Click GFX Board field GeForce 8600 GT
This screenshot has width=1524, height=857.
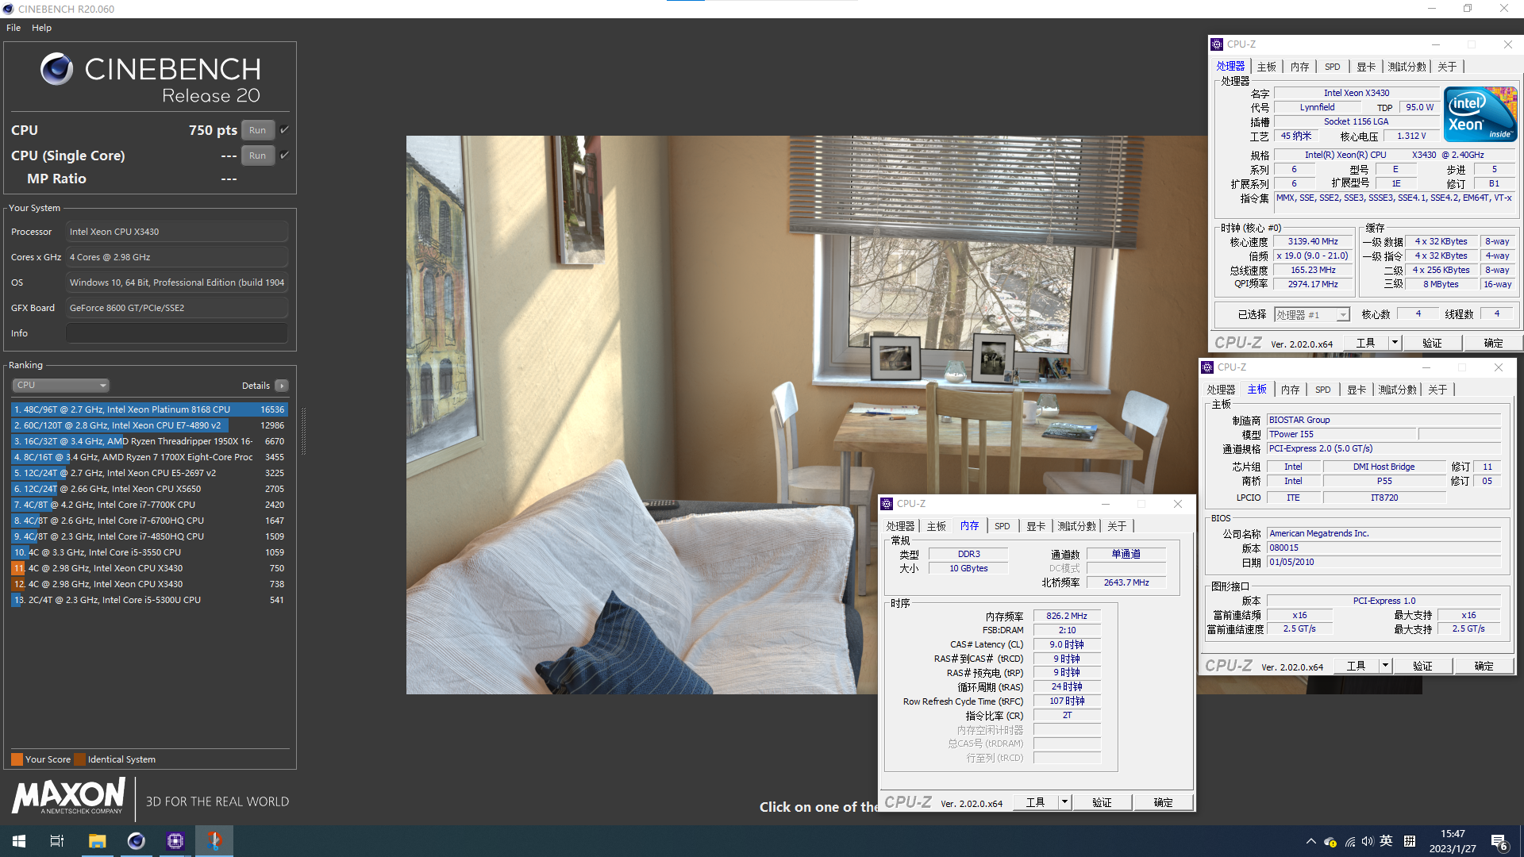(x=176, y=308)
